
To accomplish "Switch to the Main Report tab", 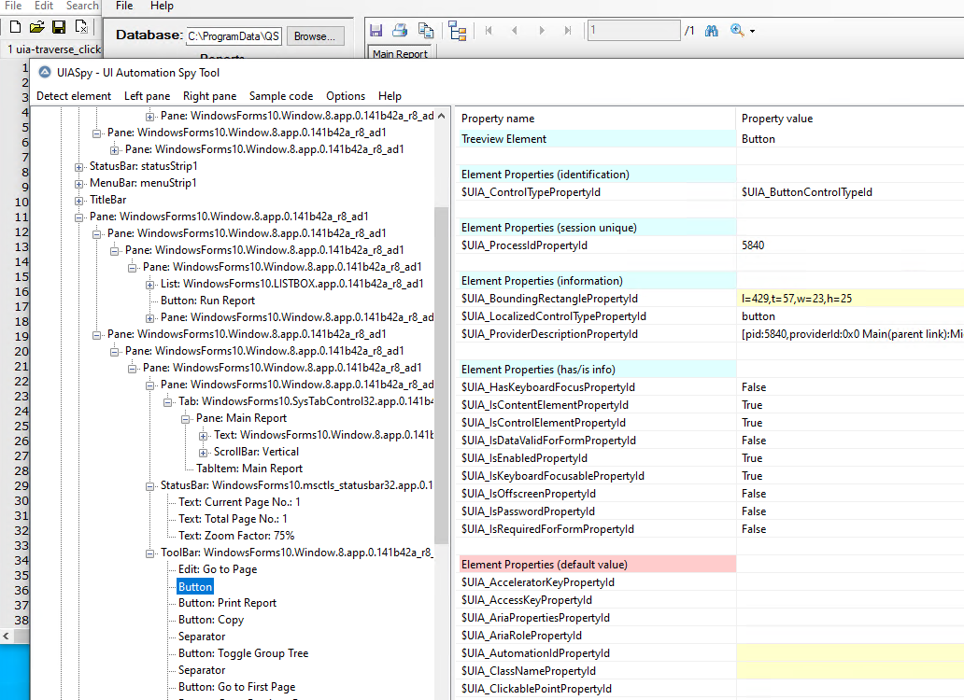I will point(400,52).
